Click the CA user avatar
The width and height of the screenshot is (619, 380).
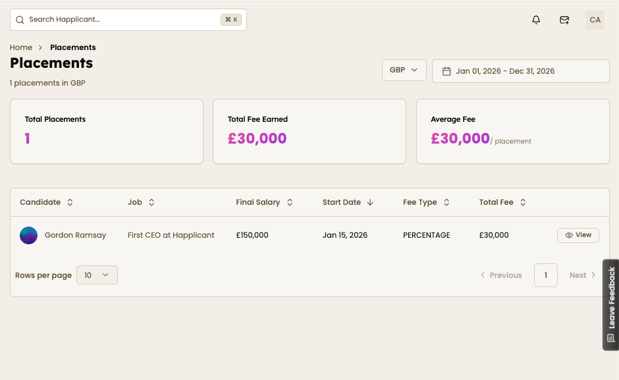[x=595, y=20]
